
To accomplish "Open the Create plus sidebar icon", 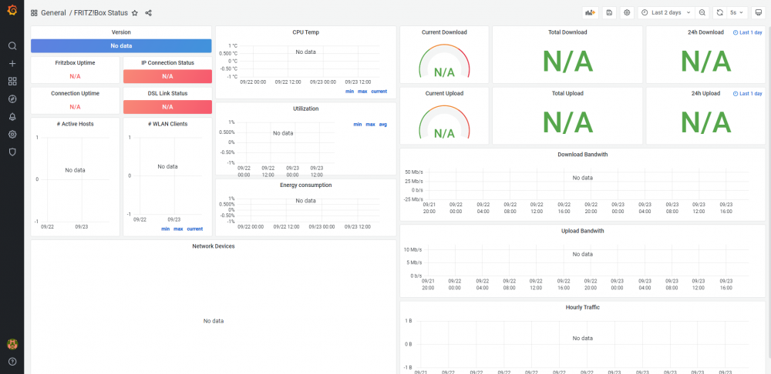I will point(12,63).
